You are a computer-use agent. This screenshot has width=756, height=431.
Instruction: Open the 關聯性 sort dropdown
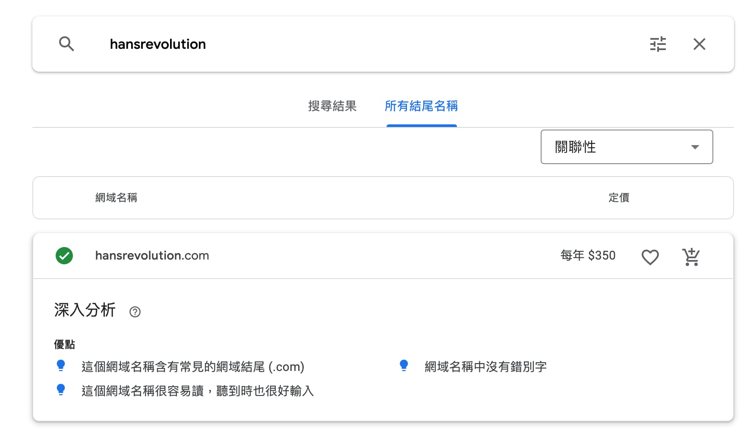click(x=627, y=147)
